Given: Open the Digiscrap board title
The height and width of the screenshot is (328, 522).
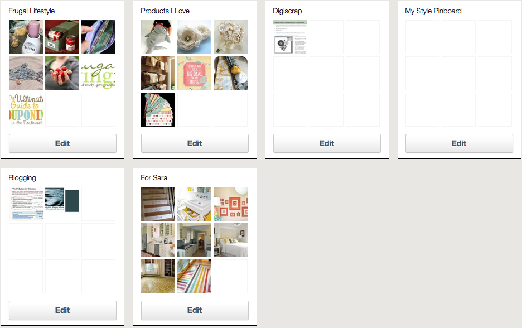Looking at the screenshot, I should (287, 11).
